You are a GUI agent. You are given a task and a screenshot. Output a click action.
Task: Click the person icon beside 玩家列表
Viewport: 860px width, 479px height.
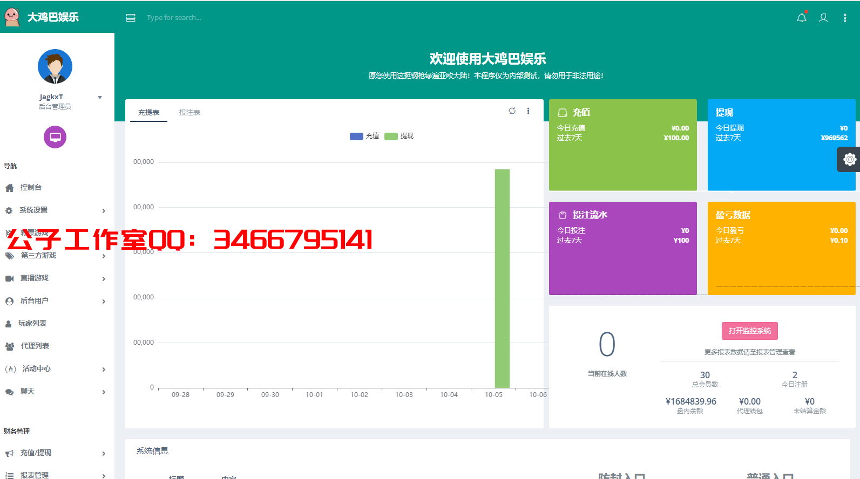8,324
